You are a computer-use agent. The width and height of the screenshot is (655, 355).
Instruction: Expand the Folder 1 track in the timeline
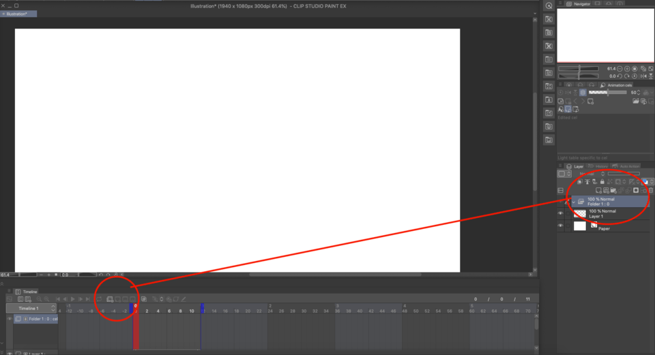point(25,319)
